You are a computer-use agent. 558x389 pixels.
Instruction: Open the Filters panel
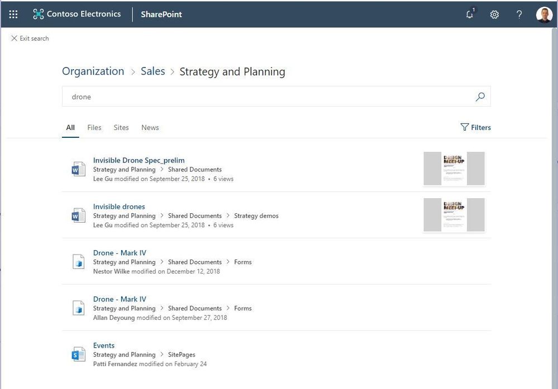click(x=475, y=127)
